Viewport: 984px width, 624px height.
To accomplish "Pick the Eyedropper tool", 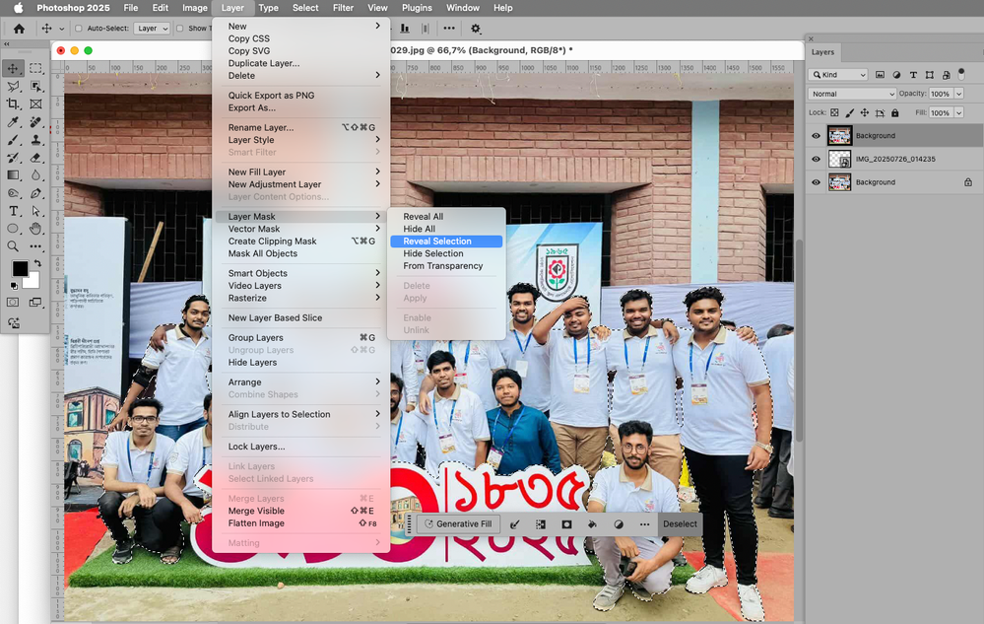I will tap(13, 120).
